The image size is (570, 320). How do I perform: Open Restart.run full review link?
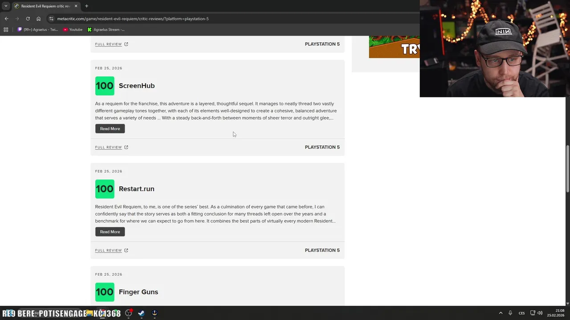tap(108, 250)
